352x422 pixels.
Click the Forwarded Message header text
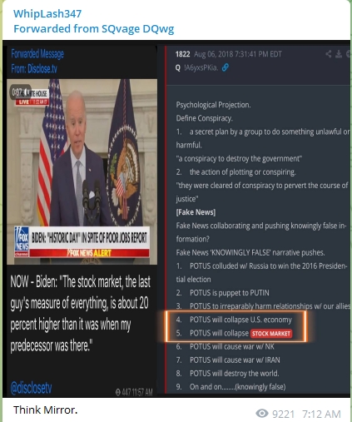tap(37, 54)
